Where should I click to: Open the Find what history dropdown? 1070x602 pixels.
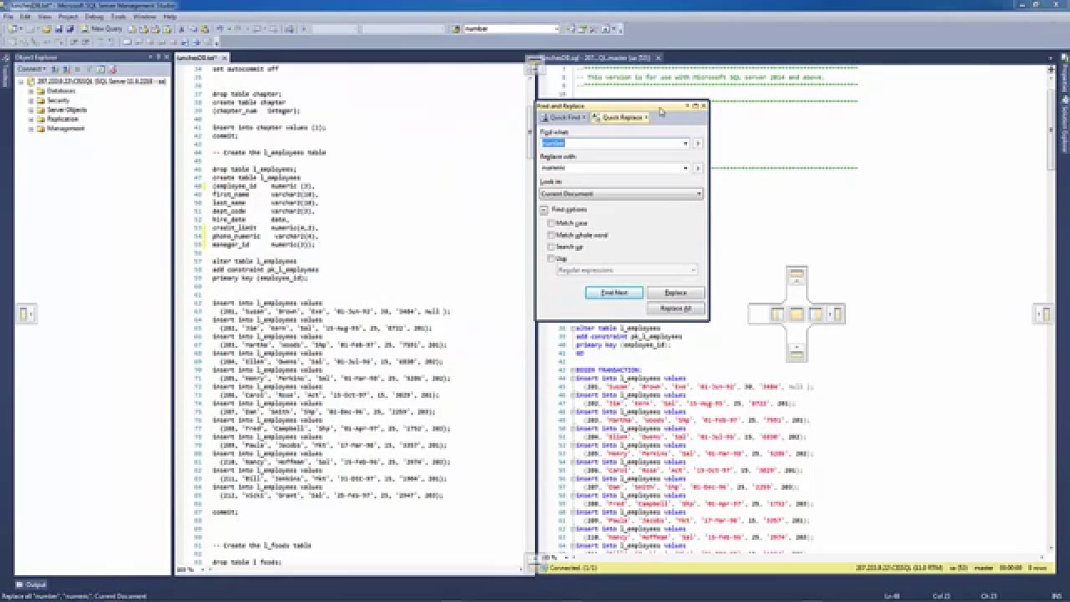click(685, 143)
